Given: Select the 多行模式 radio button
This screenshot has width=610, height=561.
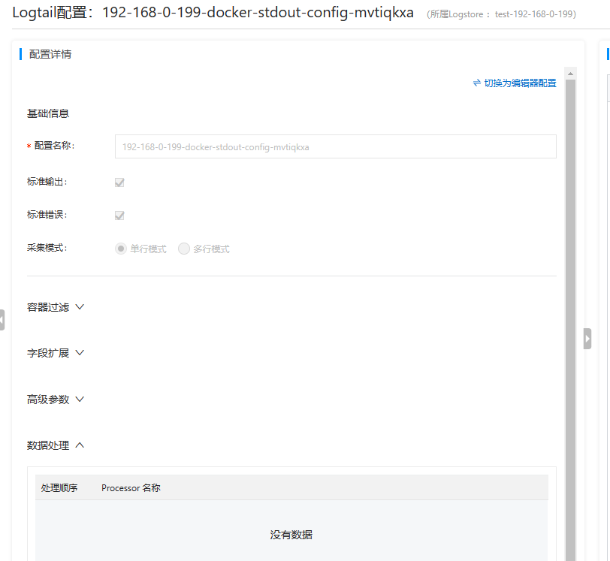Looking at the screenshot, I should tap(184, 249).
